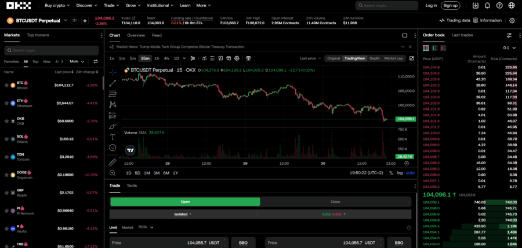
Task: Open trading settings gear beside Information
Action: [512, 21]
